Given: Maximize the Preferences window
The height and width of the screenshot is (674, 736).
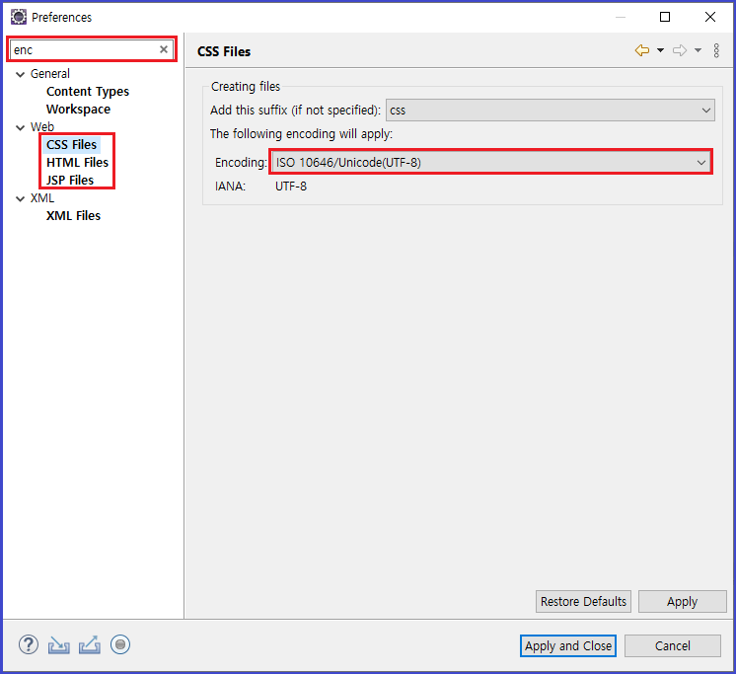Looking at the screenshot, I should pyautogui.click(x=665, y=17).
